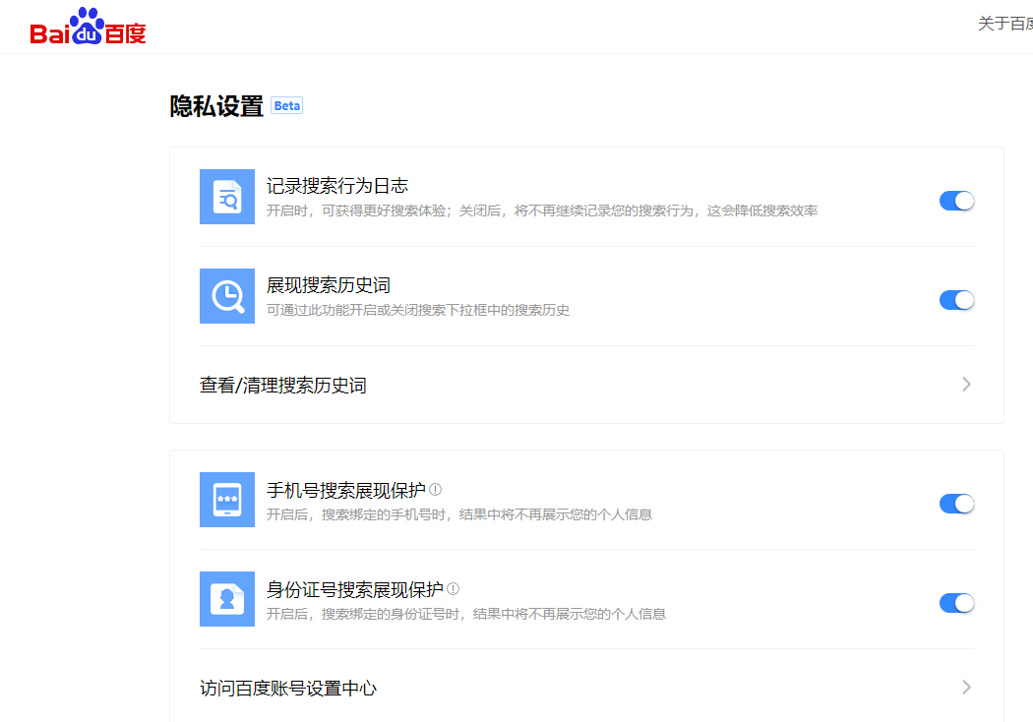Click the 隐私设置 page heading

[216, 106]
